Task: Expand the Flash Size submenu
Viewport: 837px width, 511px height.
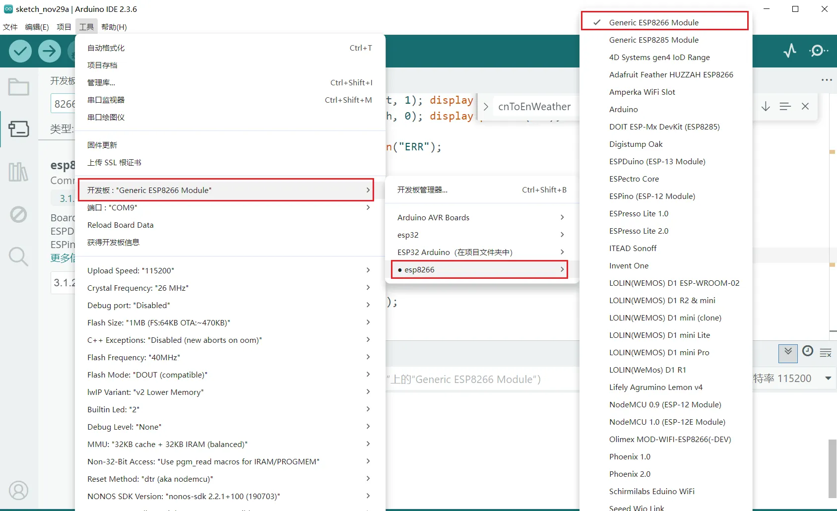Action: coord(230,322)
